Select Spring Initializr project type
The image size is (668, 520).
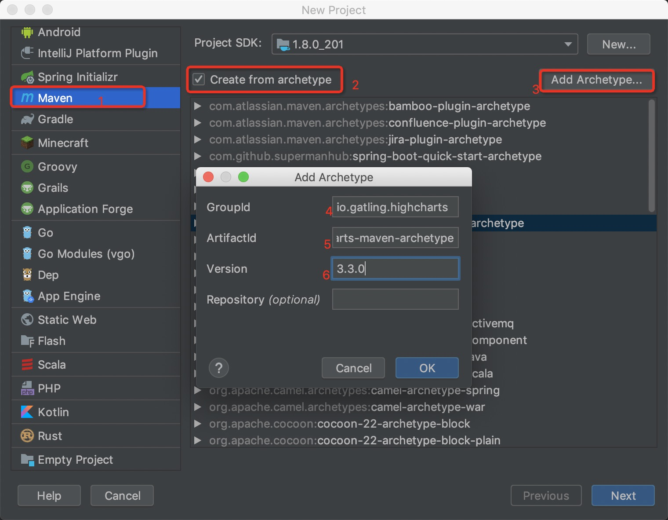point(96,77)
